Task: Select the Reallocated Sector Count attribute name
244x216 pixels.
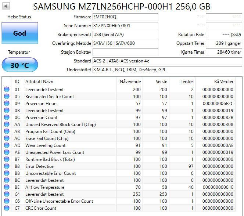Action: click(x=50, y=97)
